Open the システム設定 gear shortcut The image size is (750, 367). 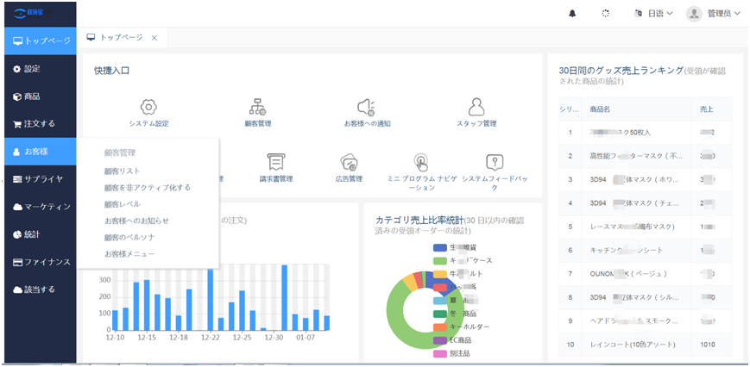148,107
